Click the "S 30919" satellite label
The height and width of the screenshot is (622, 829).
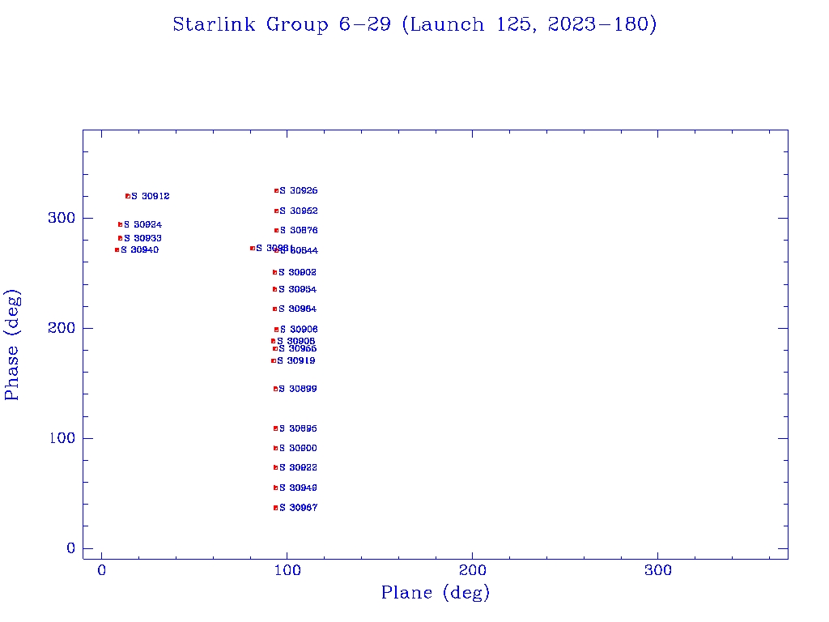tap(296, 360)
